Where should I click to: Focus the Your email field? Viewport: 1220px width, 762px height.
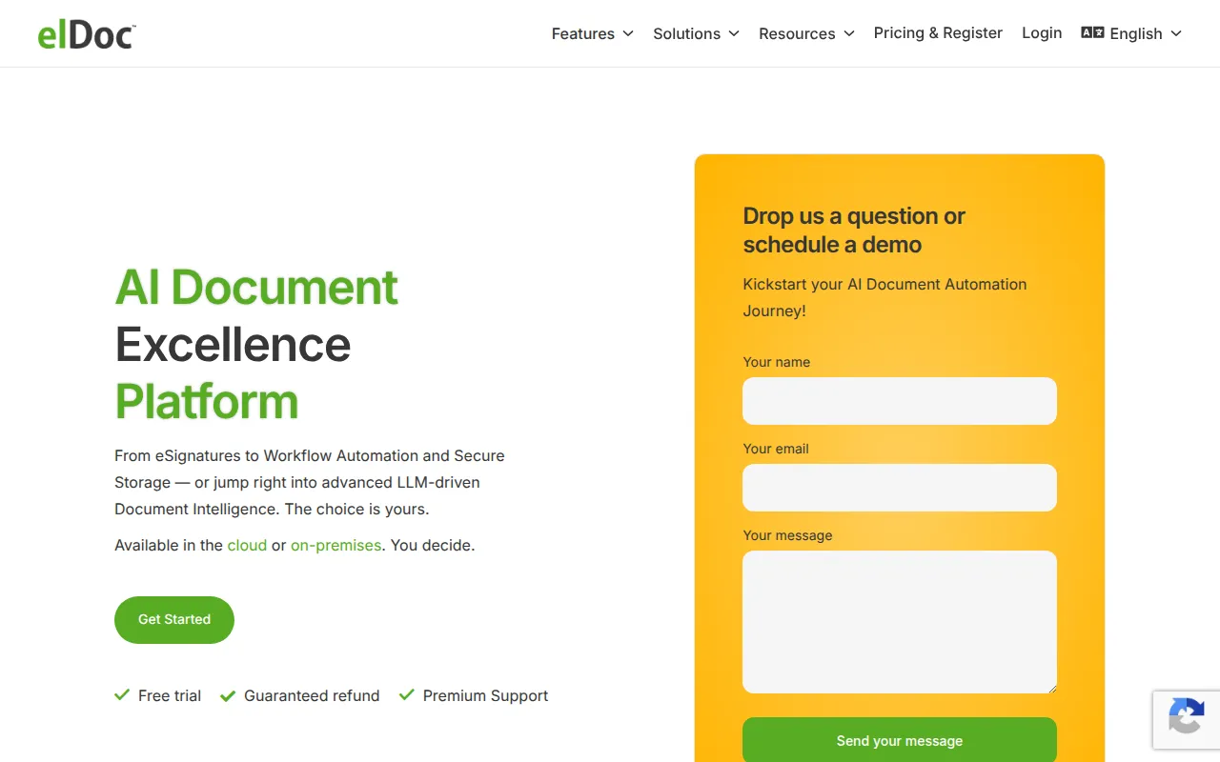tap(900, 488)
